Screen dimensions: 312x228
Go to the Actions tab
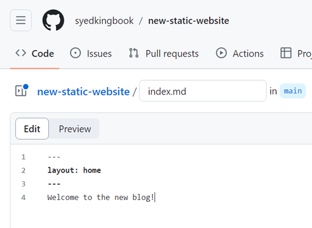pyautogui.click(x=239, y=54)
